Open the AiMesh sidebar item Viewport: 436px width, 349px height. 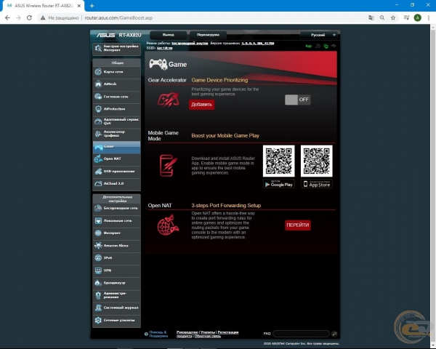pos(116,84)
